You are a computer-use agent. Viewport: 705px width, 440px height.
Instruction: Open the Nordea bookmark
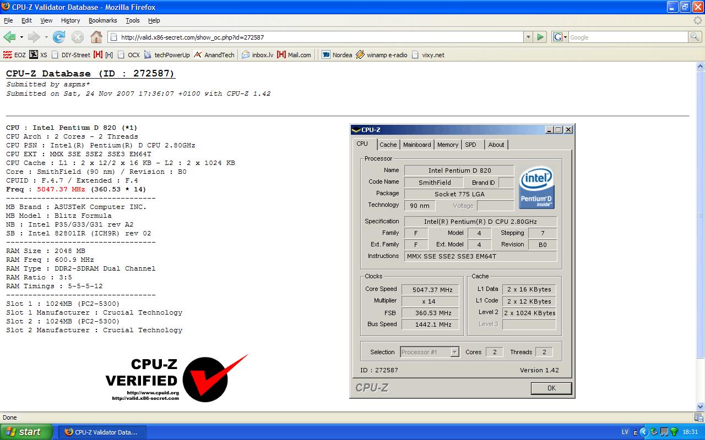(337, 54)
